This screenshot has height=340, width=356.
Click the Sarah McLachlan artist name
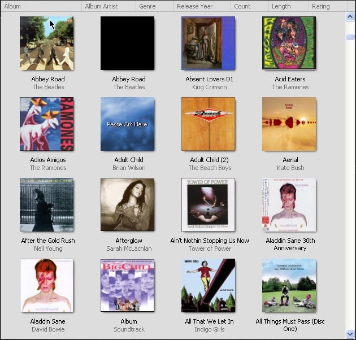pos(129,249)
